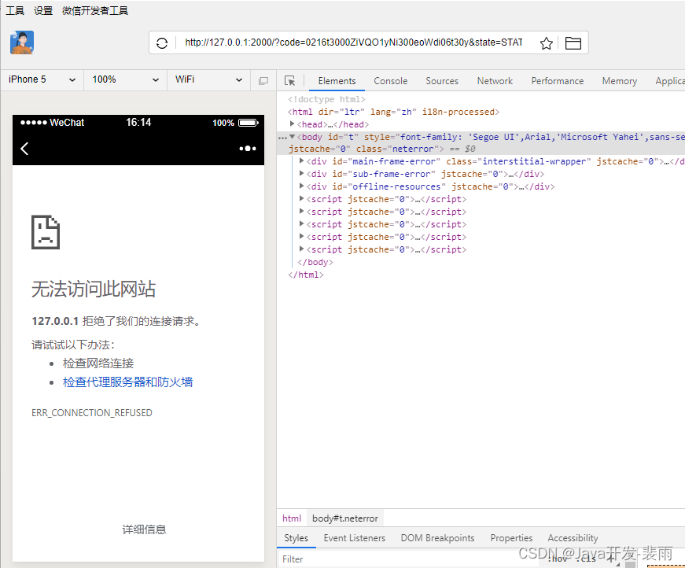Select the closing </body> tag line
The width and height of the screenshot is (685, 568).
(315, 262)
